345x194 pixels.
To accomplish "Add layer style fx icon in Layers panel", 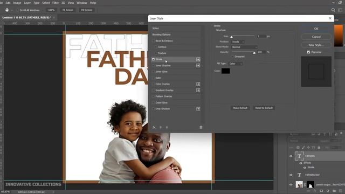I will 315,191.
